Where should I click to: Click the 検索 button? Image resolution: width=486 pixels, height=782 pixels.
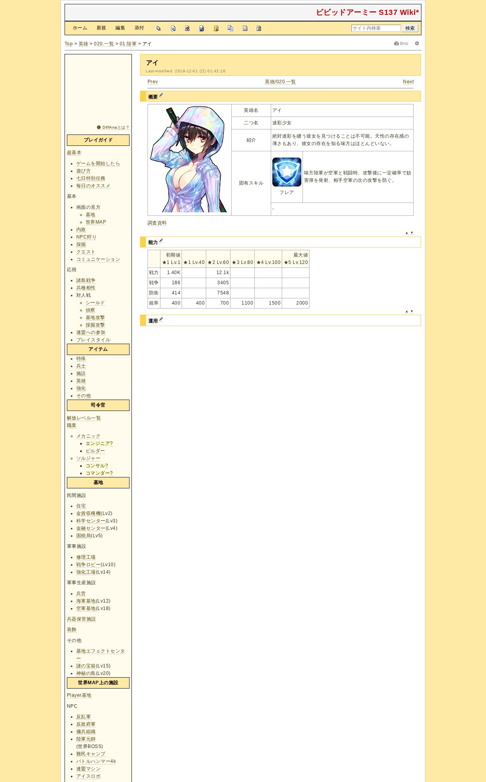[410, 28]
